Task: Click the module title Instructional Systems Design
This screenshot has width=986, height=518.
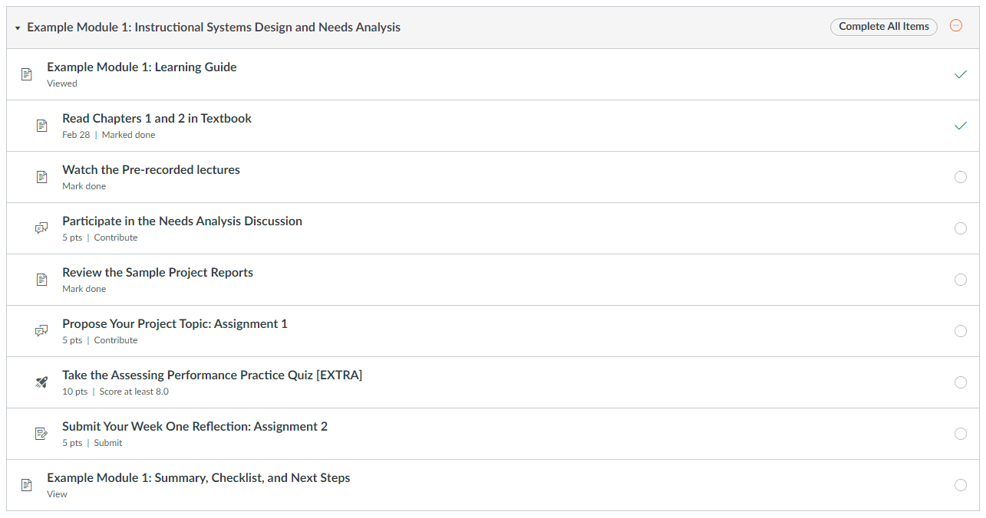Action: 213,26
